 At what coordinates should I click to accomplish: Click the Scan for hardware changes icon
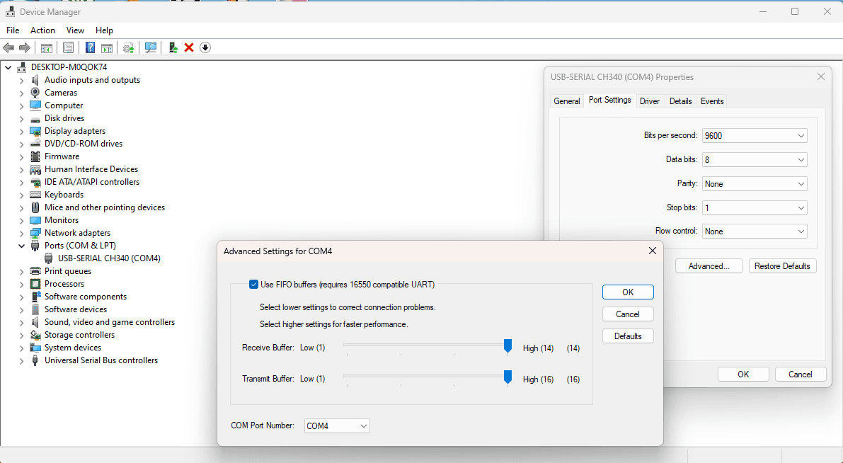point(151,48)
